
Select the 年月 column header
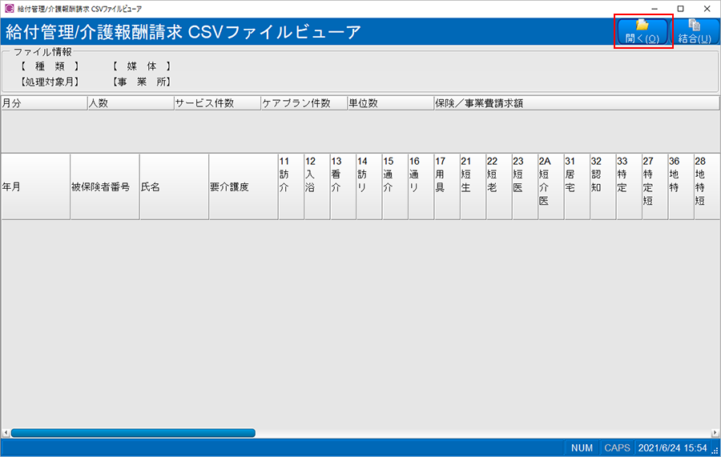coord(34,186)
